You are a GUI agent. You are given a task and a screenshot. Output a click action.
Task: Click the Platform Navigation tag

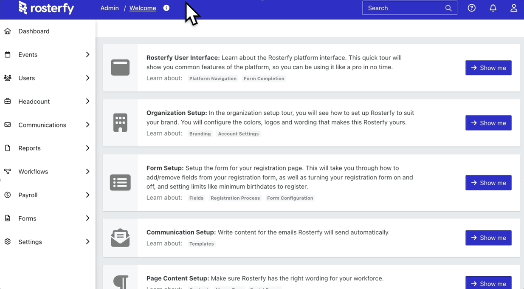213,79
